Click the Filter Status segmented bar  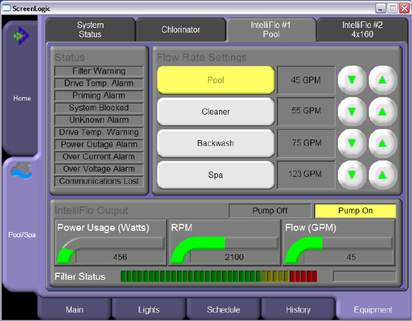click(x=219, y=276)
